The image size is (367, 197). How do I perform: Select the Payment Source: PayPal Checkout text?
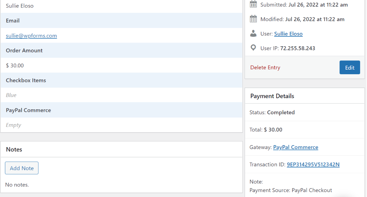pyautogui.click(x=291, y=190)
